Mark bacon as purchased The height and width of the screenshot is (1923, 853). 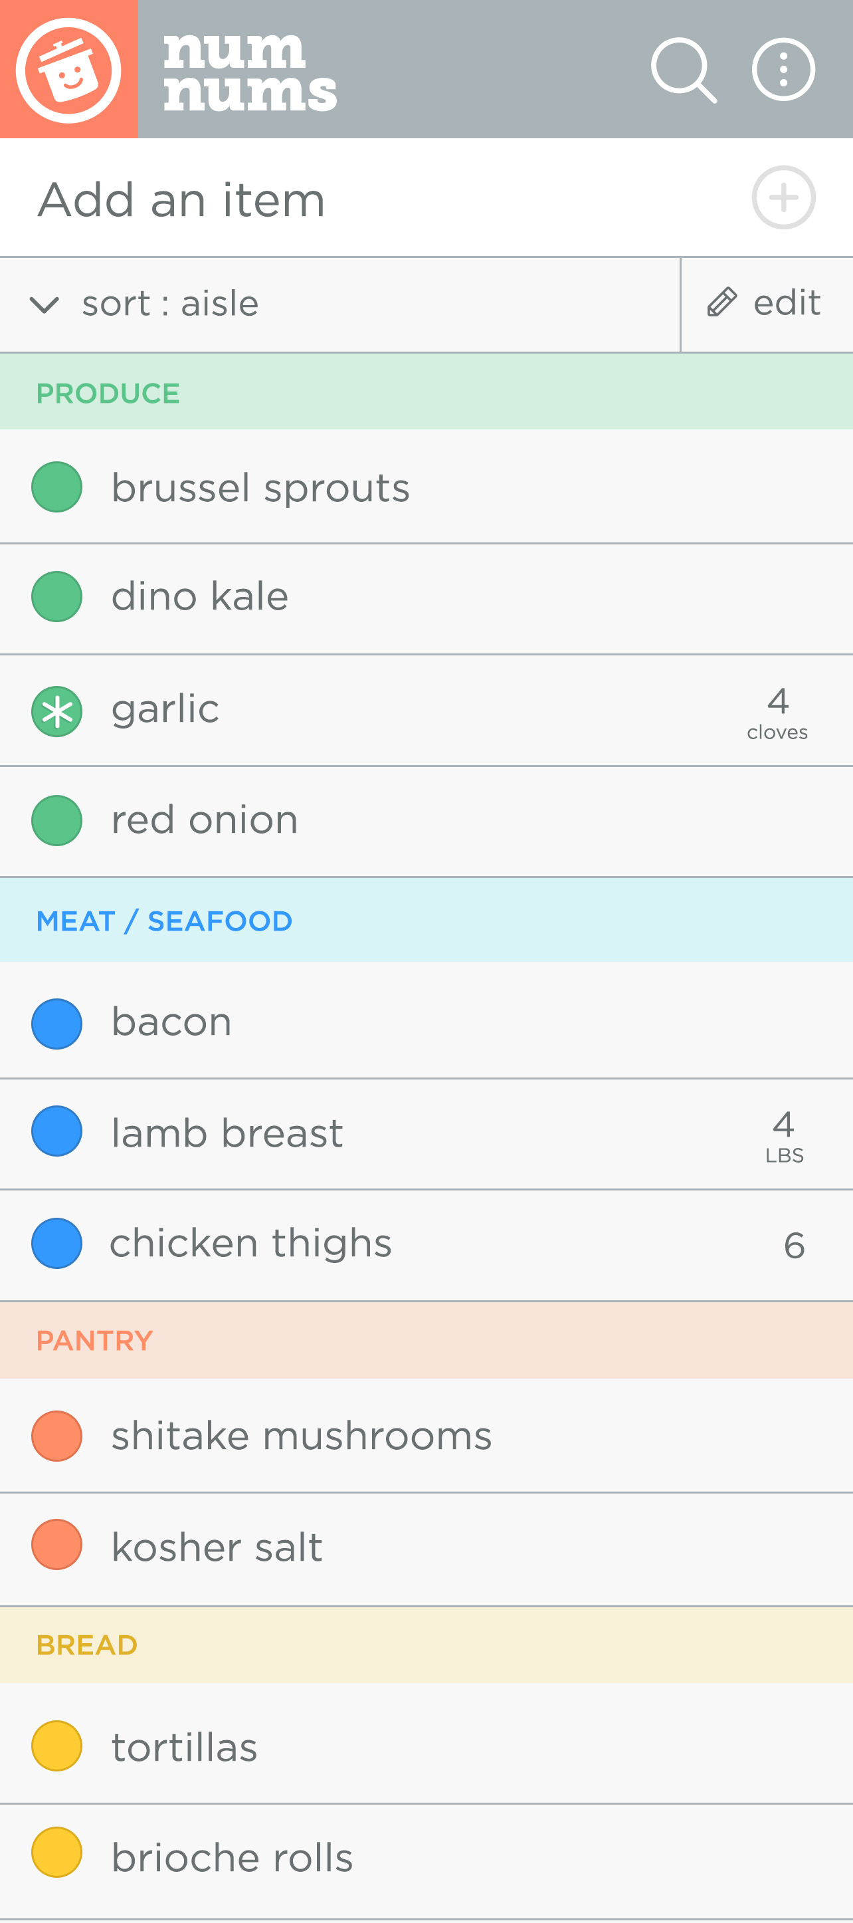pyautogui.click(x=56, y=1024)
